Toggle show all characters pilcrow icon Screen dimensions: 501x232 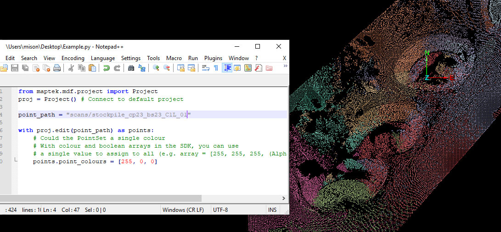(x=216, y=68)
